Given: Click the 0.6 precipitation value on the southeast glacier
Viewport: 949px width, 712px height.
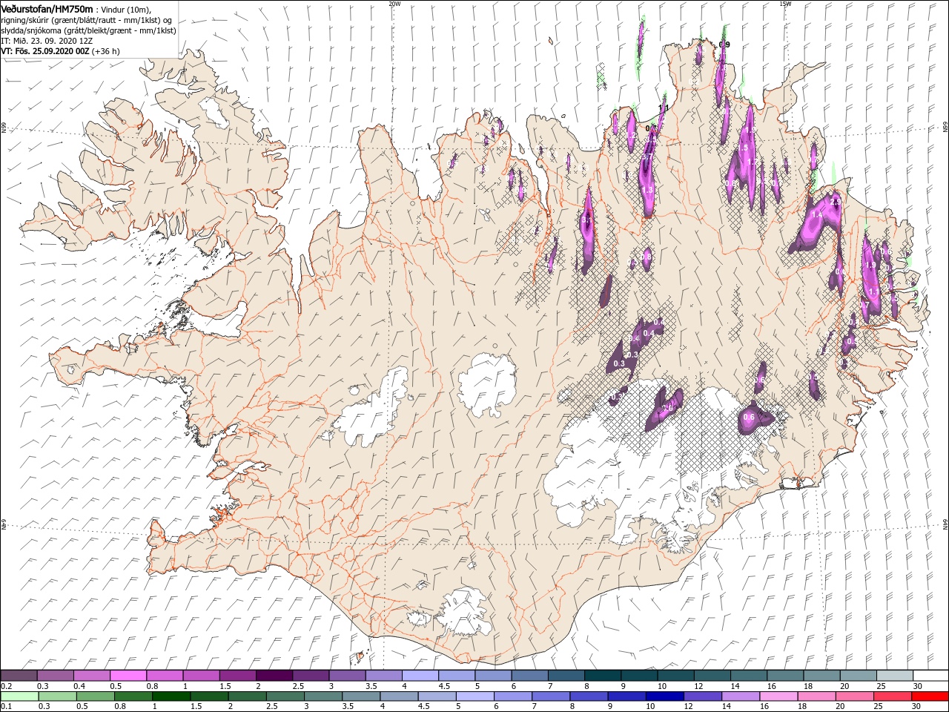Looking at the screenshot, I should pyautogui.click(x=749, y=418).
